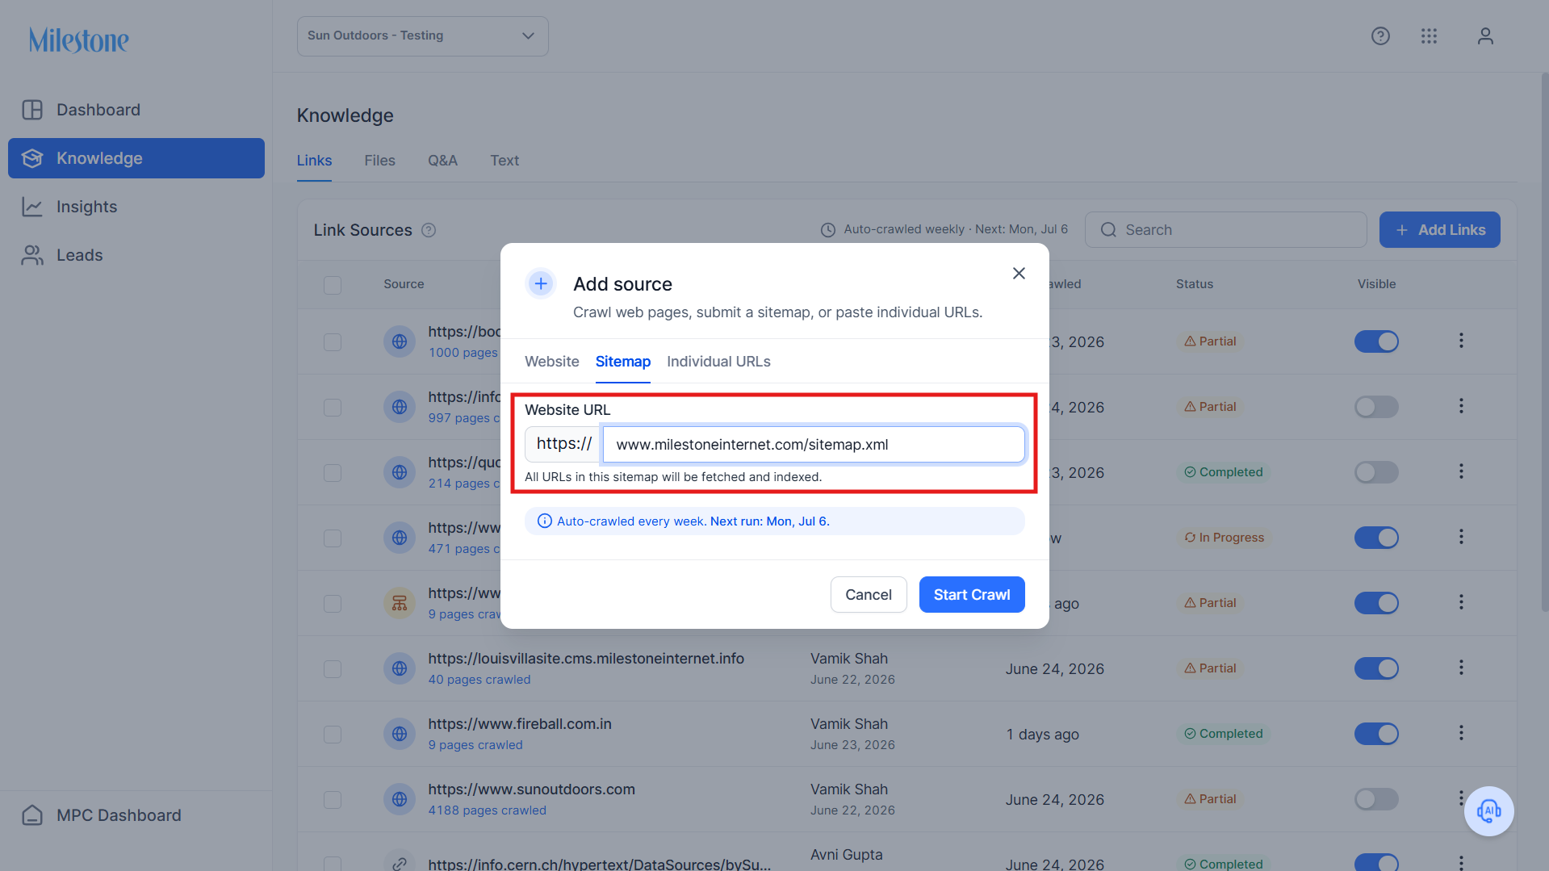This screenshot has width=1549, height=871.
Task: Click the Add Links button
Action: tap(1439, 230)
